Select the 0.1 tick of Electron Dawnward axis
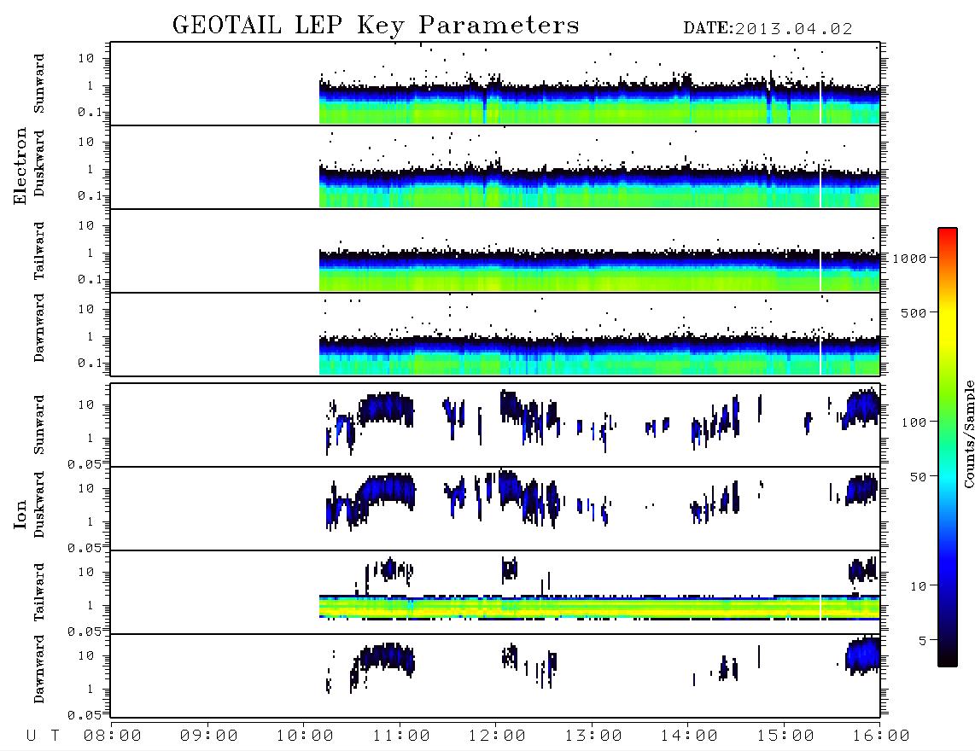 [x=90, y=363]
